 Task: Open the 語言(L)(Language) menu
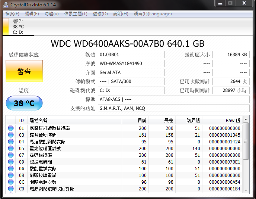(x=153, y=14)
